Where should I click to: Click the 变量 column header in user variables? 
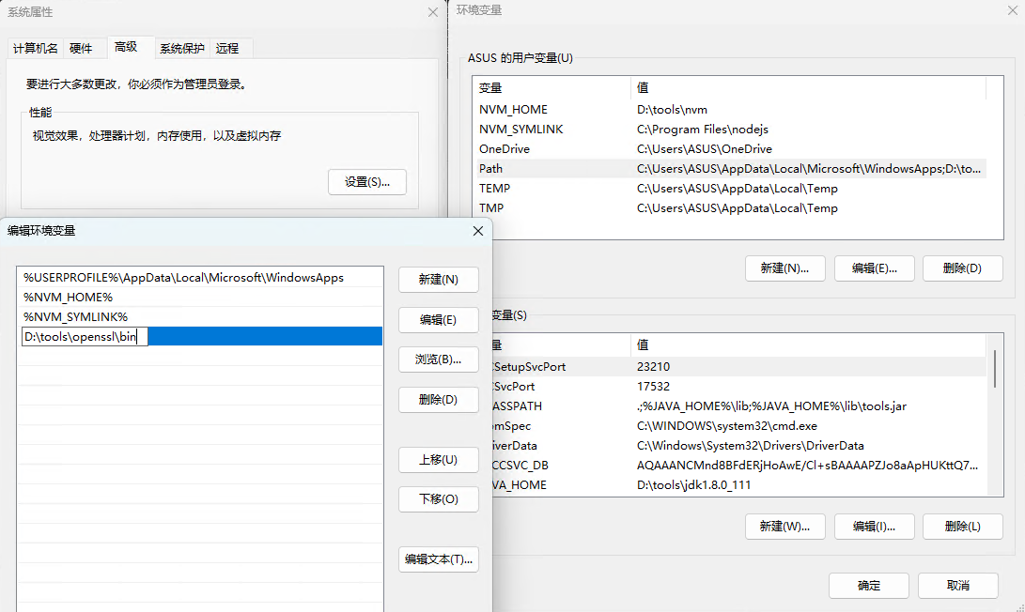[x=552, y=88]
